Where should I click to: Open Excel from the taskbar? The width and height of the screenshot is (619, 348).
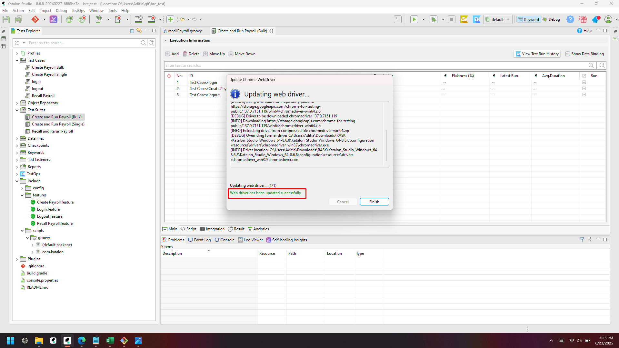coord(110,341)
